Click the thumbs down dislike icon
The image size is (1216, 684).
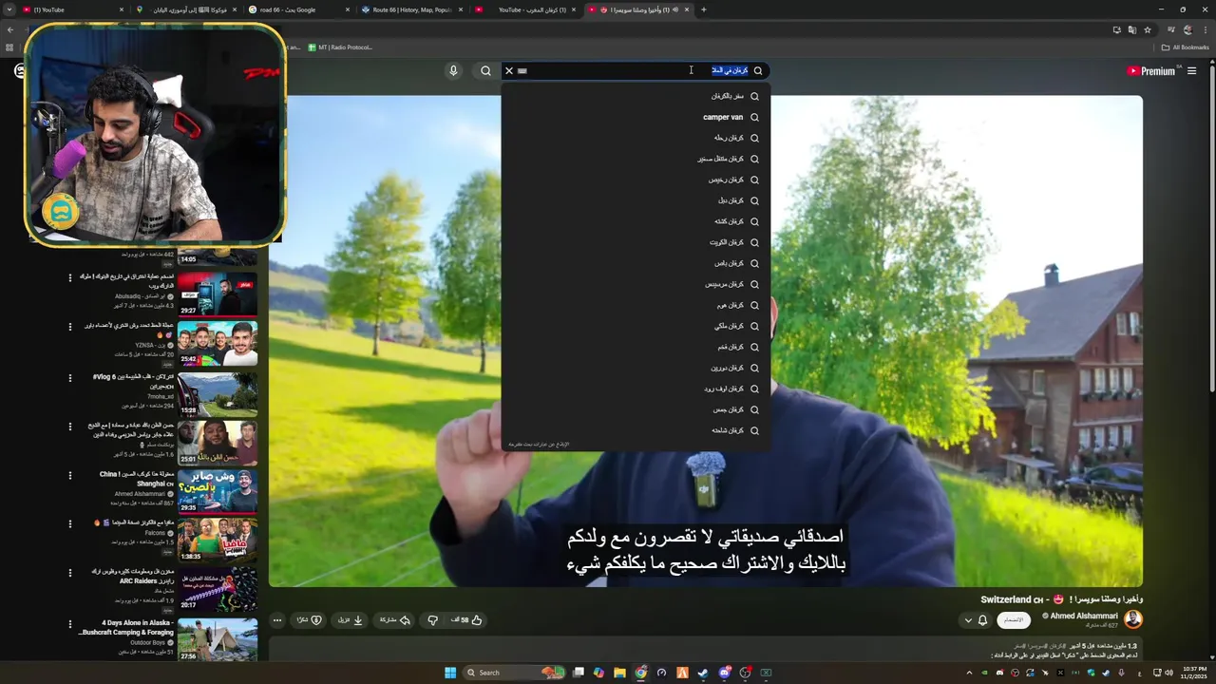(x=432, y=620)
